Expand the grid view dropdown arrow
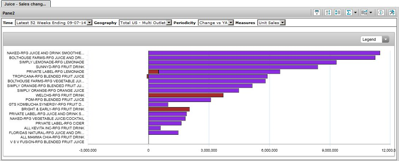The width and height of the screenshot is (399, 161). 371,12
